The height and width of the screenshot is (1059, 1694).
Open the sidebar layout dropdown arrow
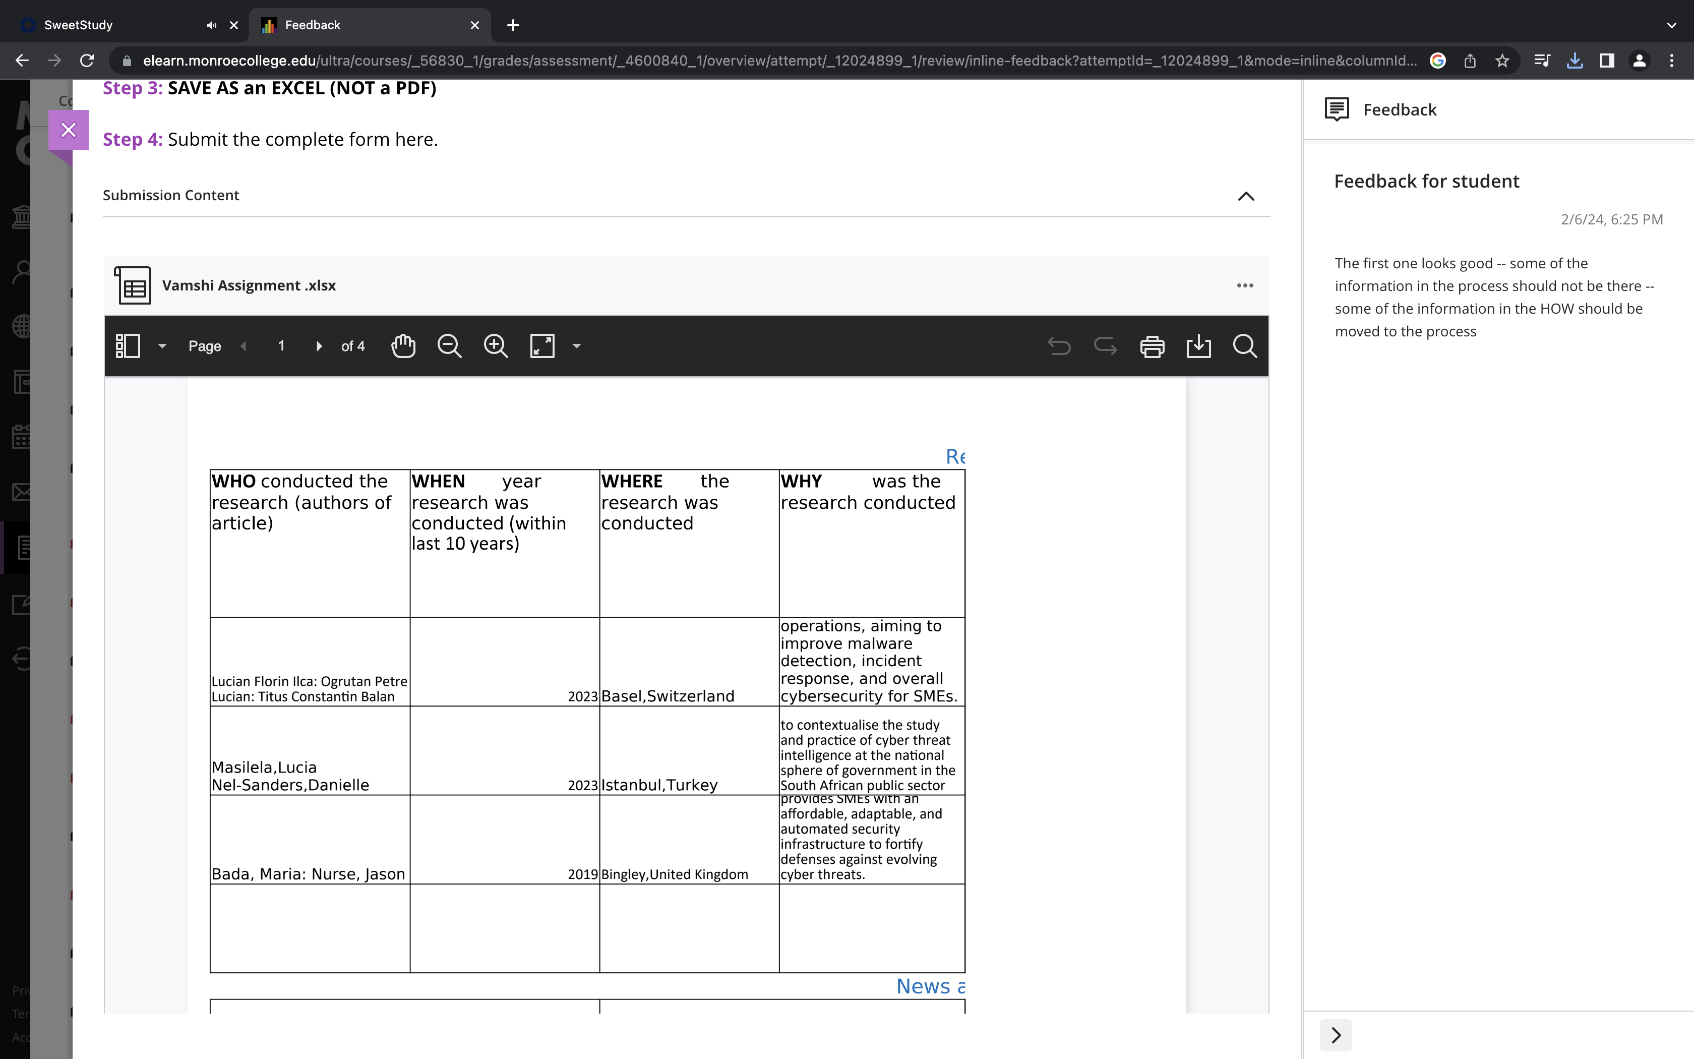tap(162, 346)
